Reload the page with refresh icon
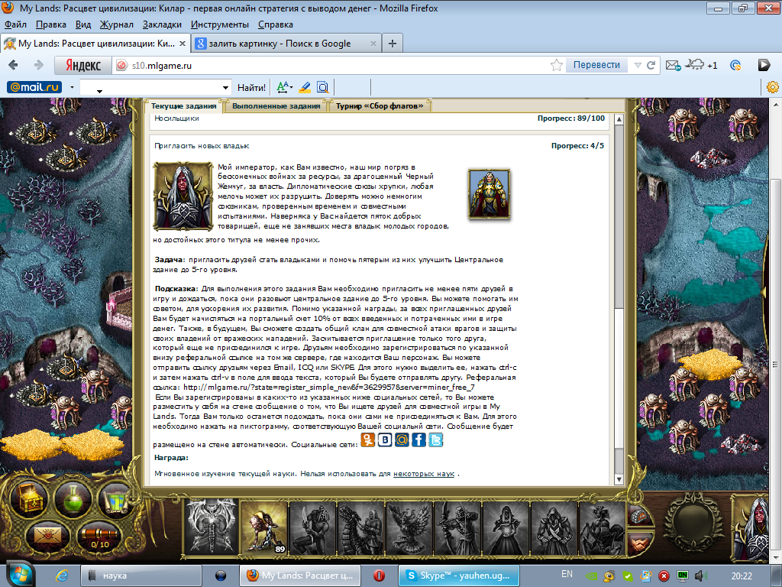This screenshot has width=782, height=587. click(x=651, y=66)
